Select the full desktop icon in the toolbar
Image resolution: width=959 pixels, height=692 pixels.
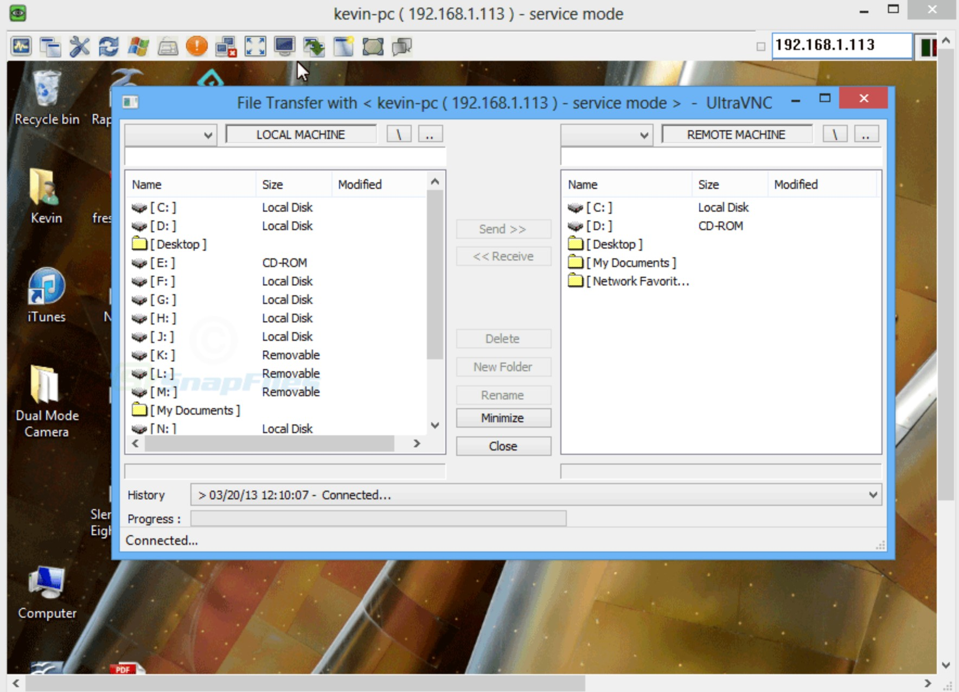pyautogui.click(x=373, y=46)
